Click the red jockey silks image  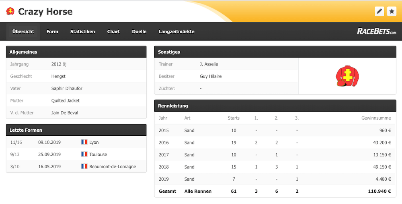pos(347,76)
